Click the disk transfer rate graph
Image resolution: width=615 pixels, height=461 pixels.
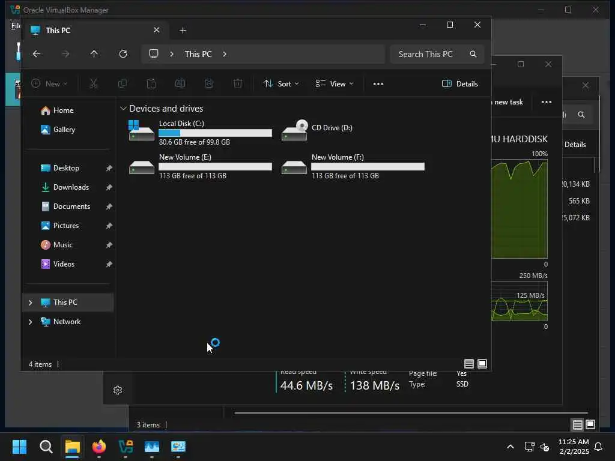click(x=520, y=301)
